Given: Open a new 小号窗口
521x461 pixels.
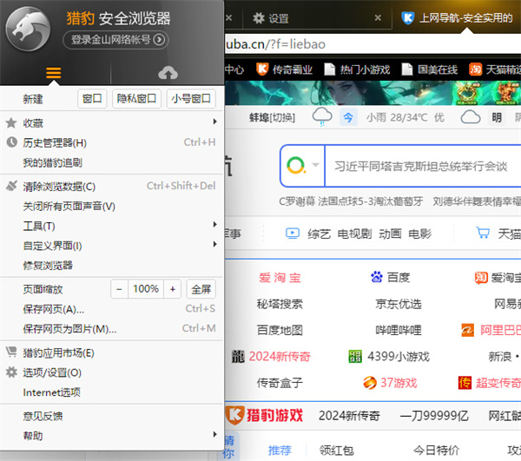Looking at the screenshot, I should coord(191,98).
